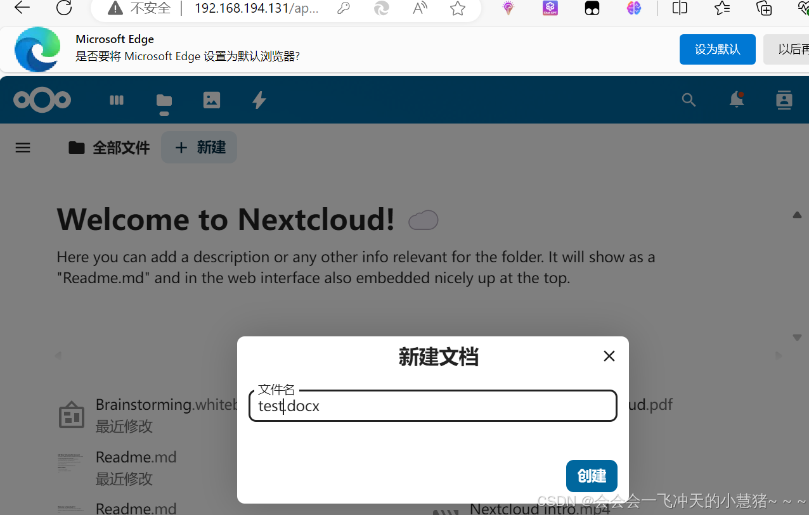Image resolution: width=809 pixels, height=515 pixels.
Task: Click the scroll down arrow in readme
Action: [x=797, y=338]
